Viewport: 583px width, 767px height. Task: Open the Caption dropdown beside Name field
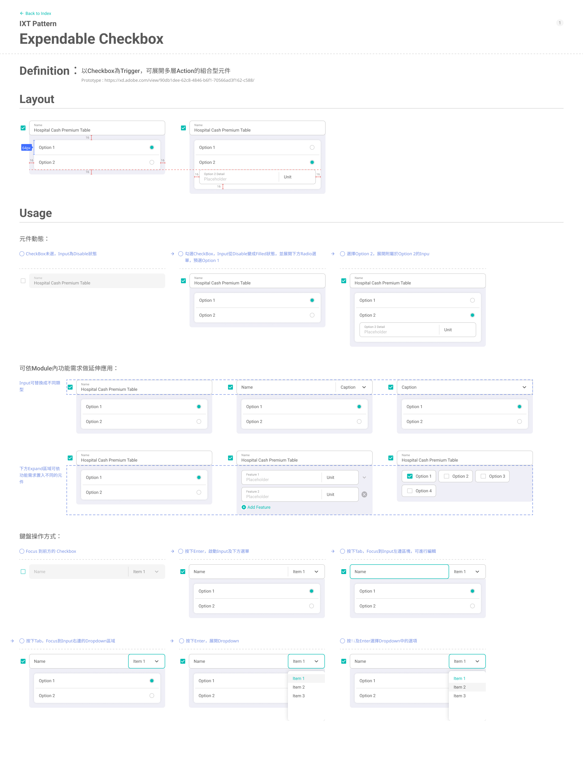(x=354, y=387)
